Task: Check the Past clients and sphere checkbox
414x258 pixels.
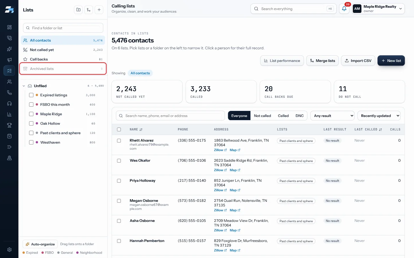Action: [31, 133]
